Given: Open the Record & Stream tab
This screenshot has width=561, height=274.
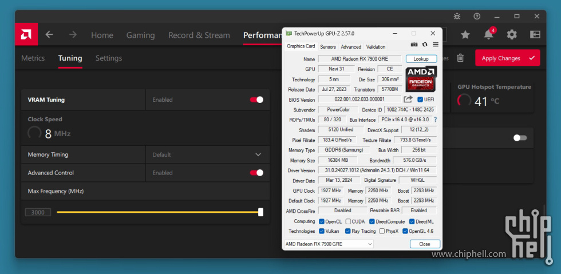Looking at the screenshot, I should (x=199, y=35).
